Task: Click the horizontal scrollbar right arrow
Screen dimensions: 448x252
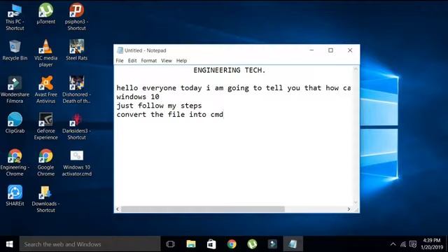Action: 349,209
